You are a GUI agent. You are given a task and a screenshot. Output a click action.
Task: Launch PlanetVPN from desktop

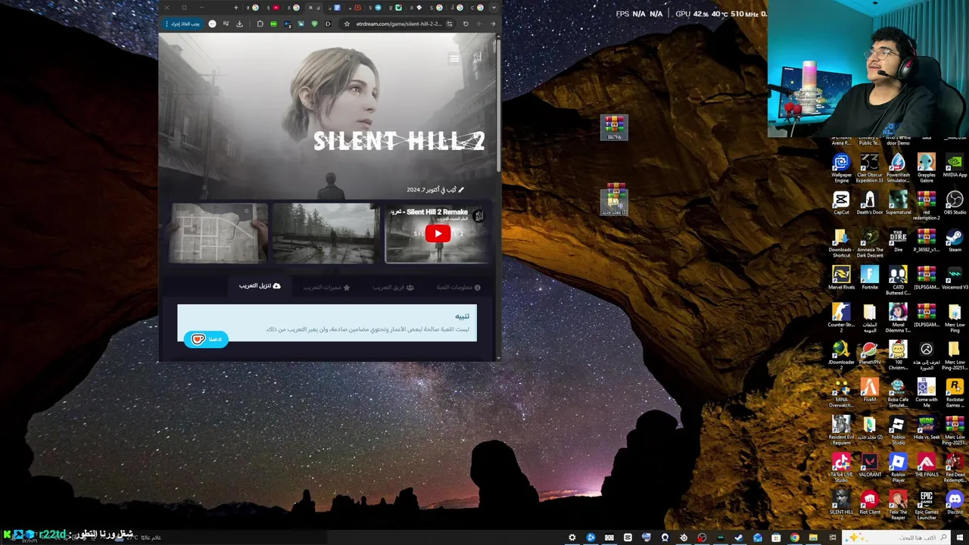870,353
